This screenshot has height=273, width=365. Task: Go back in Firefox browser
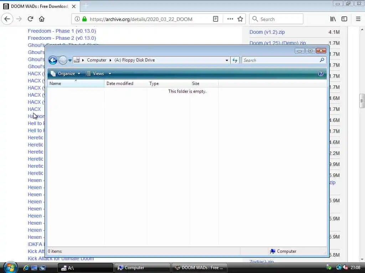[7, 19]
